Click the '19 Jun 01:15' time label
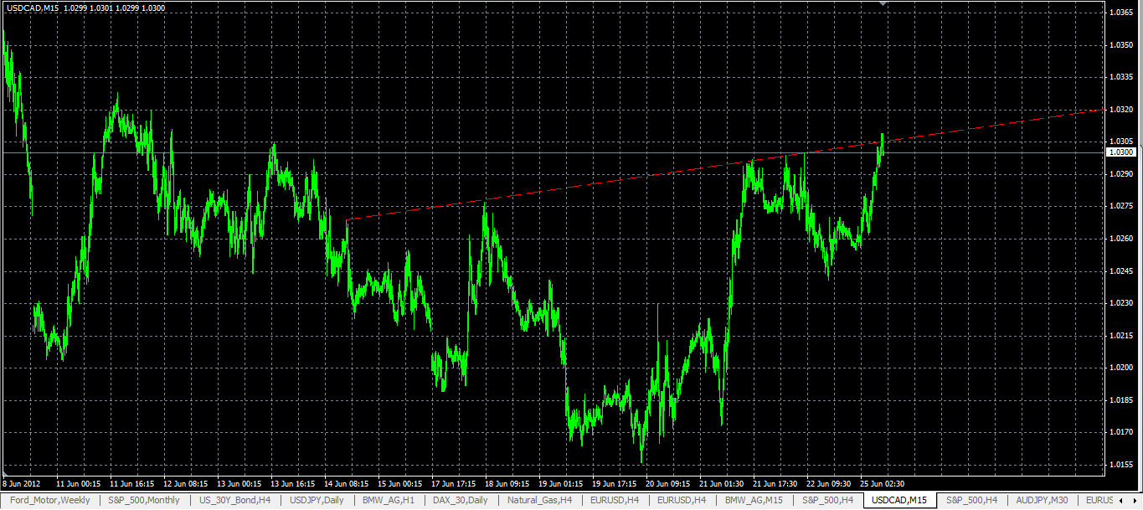The width and height of the screenshot is (1143, 510). click(561, 484)
